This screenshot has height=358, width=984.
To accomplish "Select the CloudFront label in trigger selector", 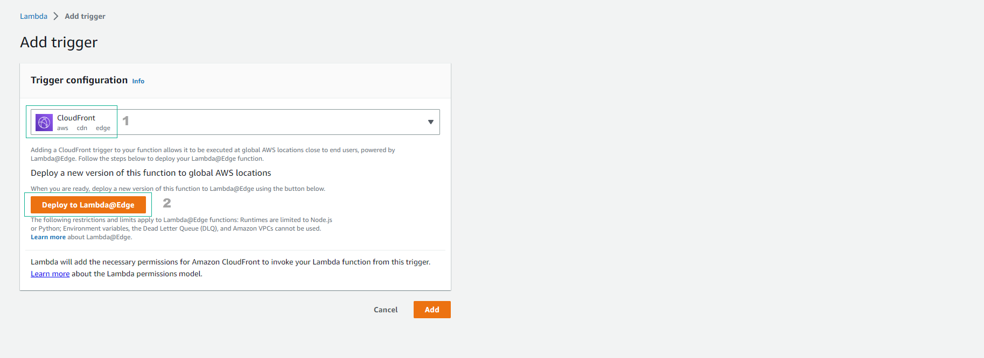I will tap(76, 118).
